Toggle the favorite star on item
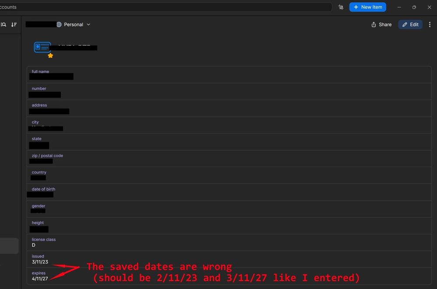Viewport: 437px width, 289px height. point(50,56)
